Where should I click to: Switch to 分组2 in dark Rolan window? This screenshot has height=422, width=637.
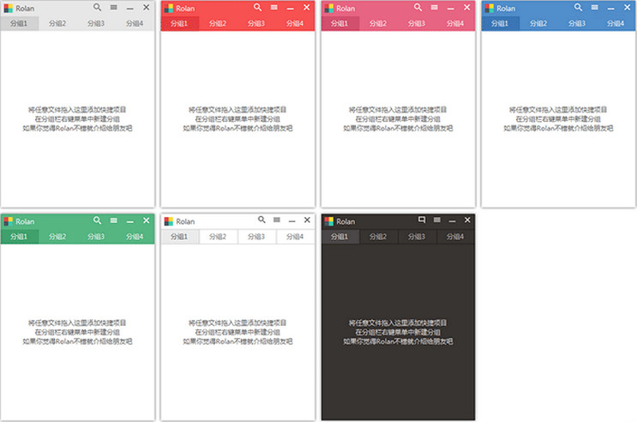(x=379, y=237)
